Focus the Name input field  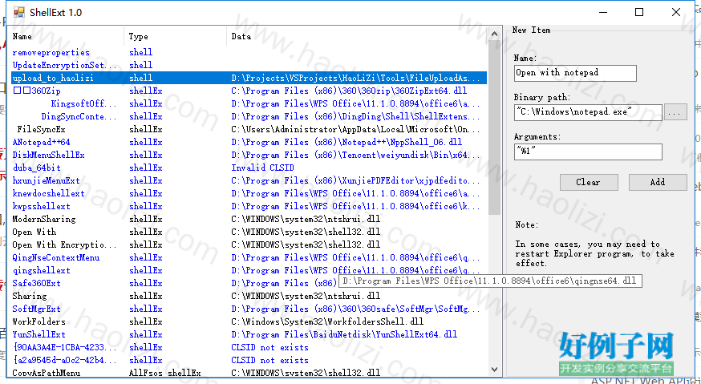pos(575,73)
